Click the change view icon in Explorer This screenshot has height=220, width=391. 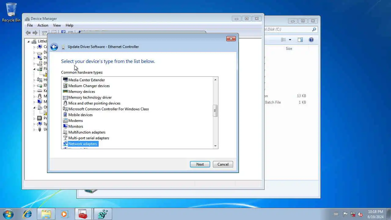coord(283,40)
